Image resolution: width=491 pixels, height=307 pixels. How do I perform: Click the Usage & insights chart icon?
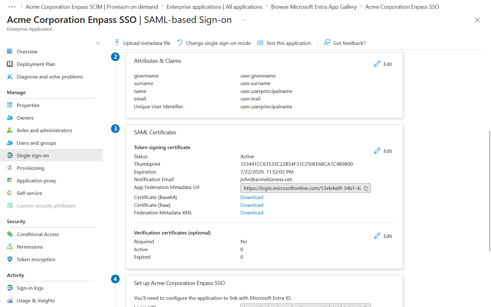(x=10, y=300)
